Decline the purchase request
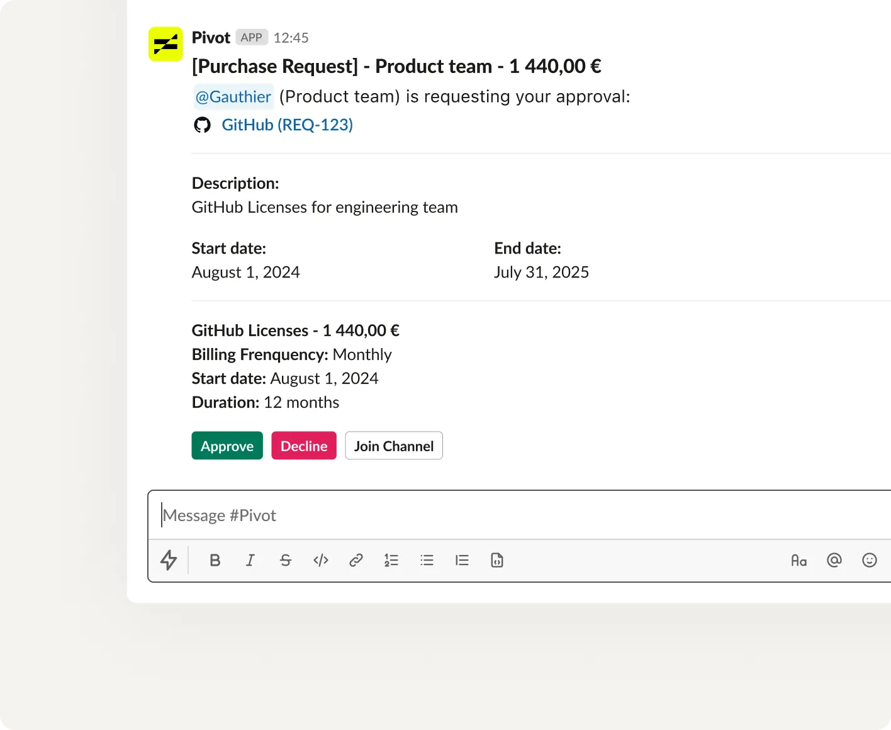The width and height of the screenshot is (891, 730). tap(304, 446)
